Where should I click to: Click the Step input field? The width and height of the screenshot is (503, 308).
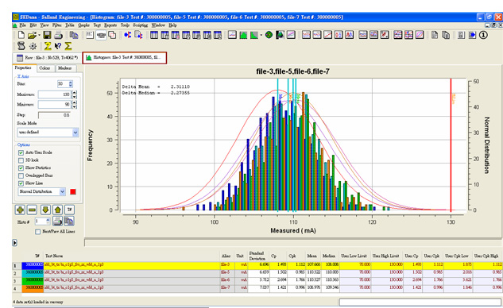[54, 115]
